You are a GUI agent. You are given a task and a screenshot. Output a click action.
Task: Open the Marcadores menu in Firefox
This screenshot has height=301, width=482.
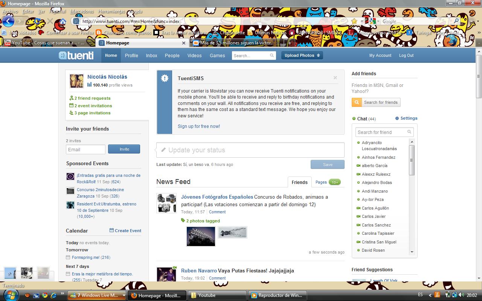tap(82, 12)
